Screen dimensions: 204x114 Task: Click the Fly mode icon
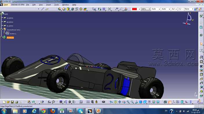(111, 102)
